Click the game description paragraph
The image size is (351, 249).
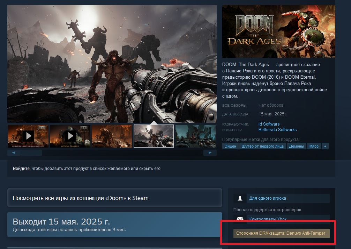click(x=275, y=80)
